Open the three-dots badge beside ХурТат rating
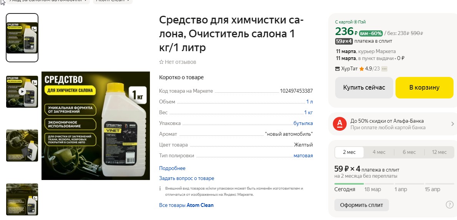 pyautogui.click(x=384, y=69)
